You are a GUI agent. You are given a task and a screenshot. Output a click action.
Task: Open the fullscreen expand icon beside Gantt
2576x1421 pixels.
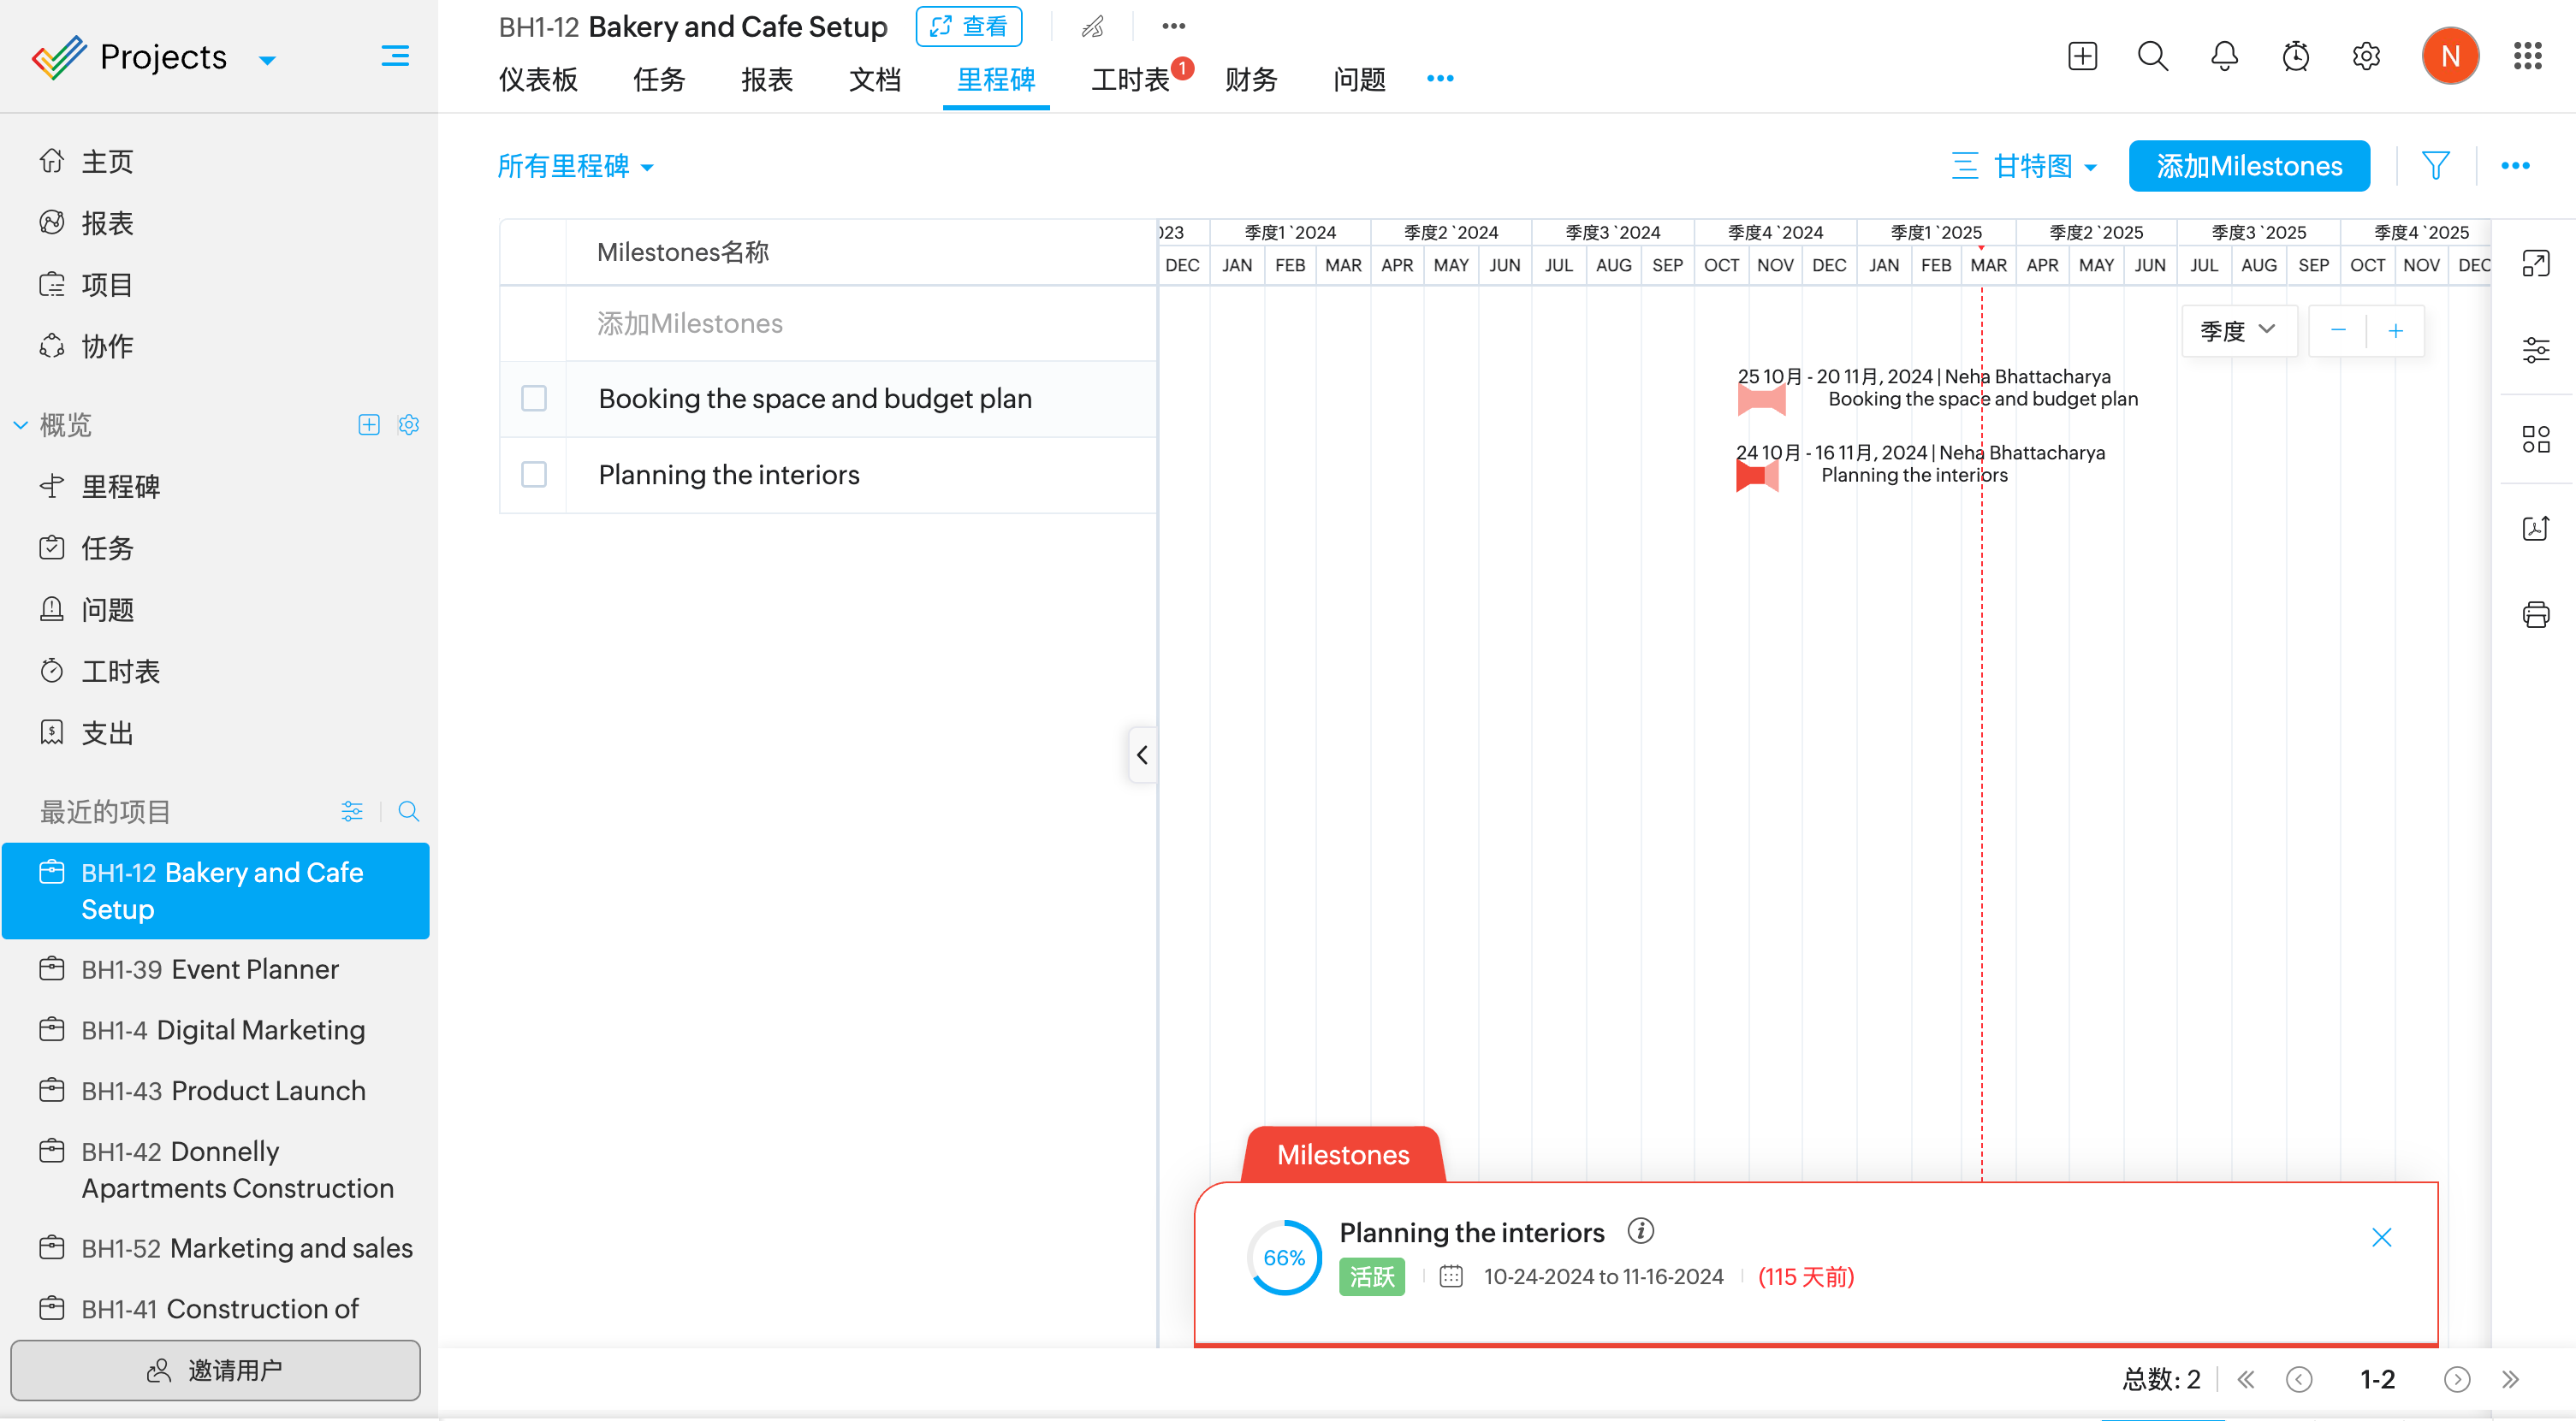coord(2535,263)
